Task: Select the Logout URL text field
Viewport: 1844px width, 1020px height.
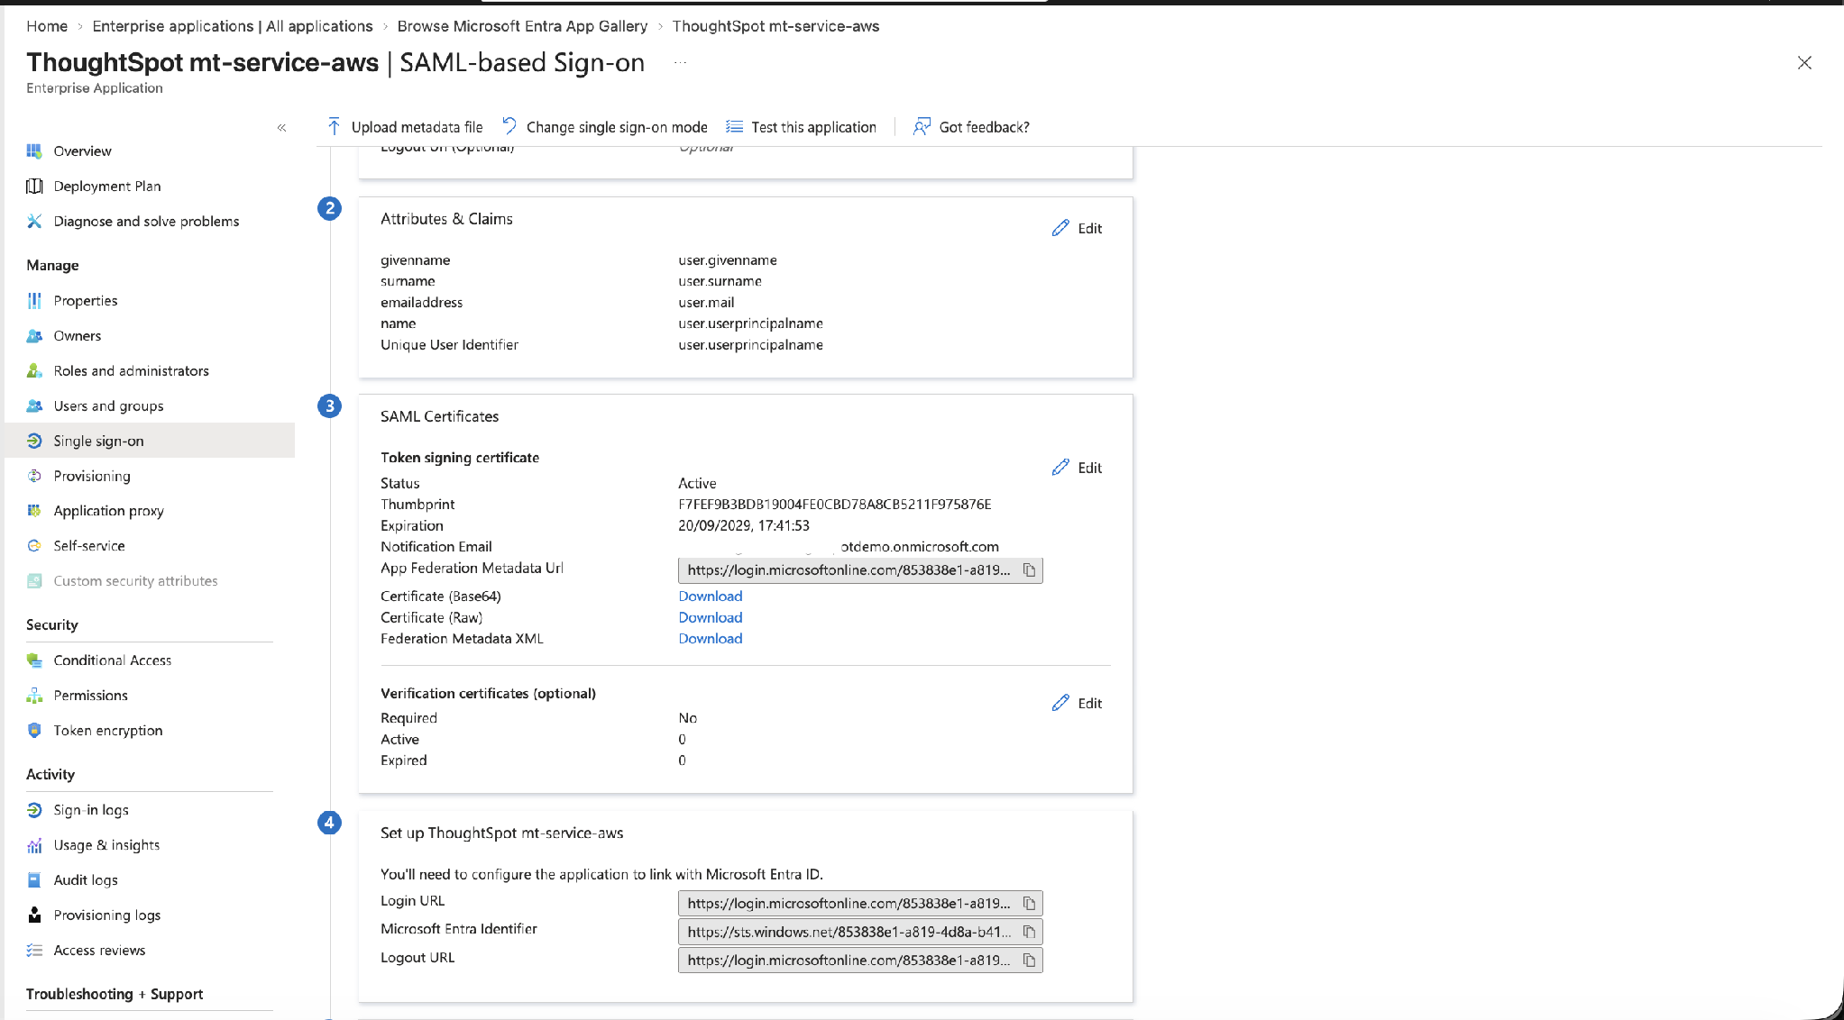Action: [860, 960]
